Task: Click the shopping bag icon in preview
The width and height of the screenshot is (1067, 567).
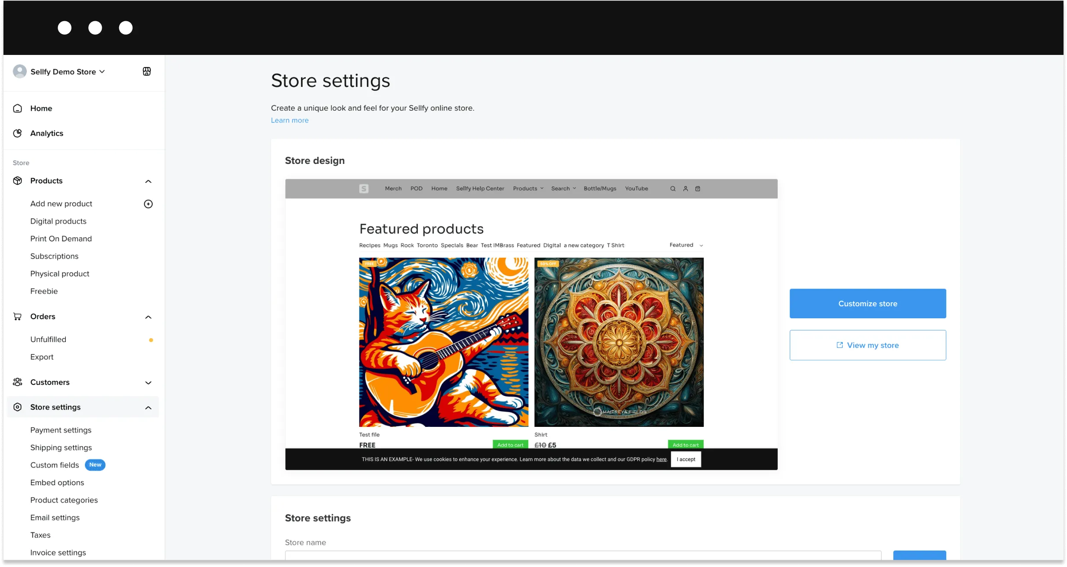Action: 698,189
